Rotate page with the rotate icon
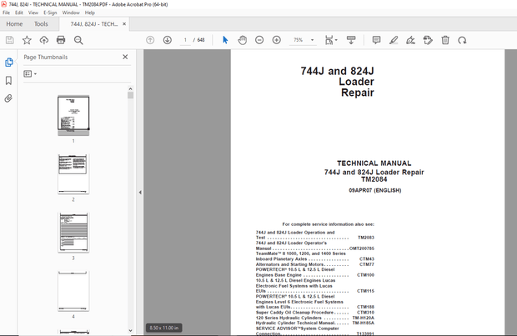The image size is (517, 336). (462, 40)
